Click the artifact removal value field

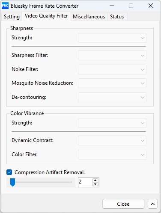85,182
